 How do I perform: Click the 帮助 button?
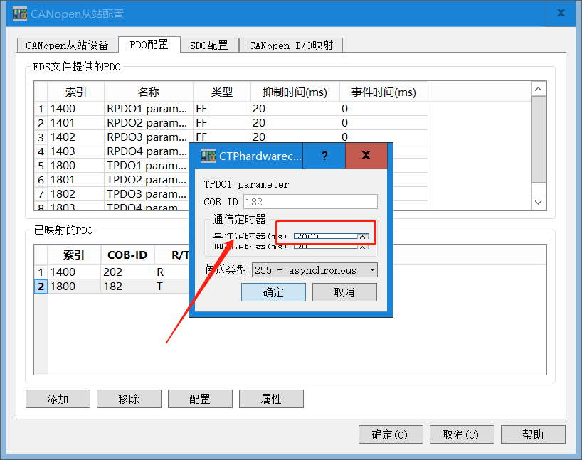(533, 434)
